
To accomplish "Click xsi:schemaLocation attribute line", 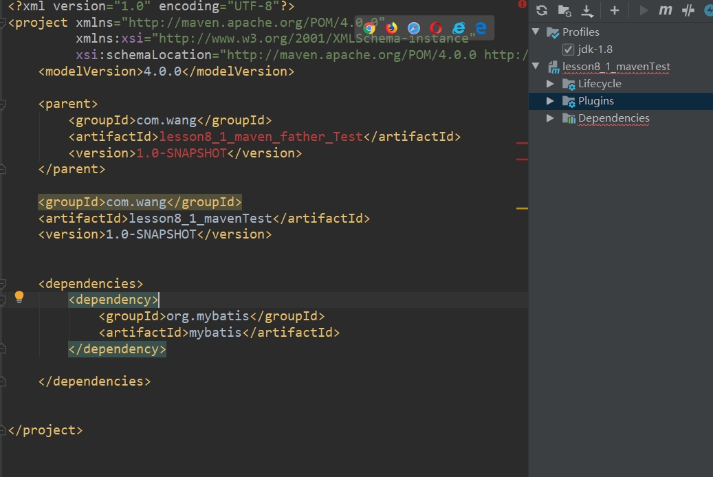I will coord(302,55).
